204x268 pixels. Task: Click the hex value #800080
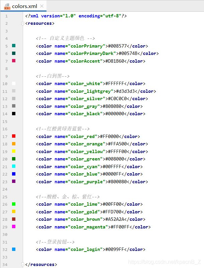pyautogui.click(x=117, y=182)
